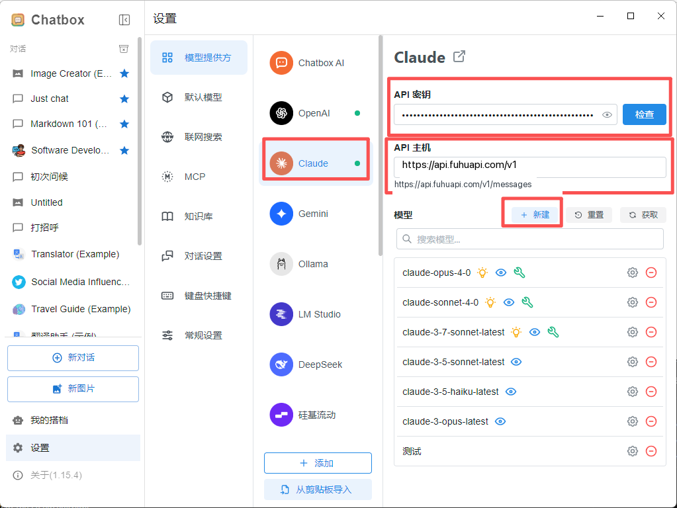Viewport: 677px width, 508px height.
Task: Open 我的搭档 in sidebar
Action: pyautogui.click(x=73, y=420)
